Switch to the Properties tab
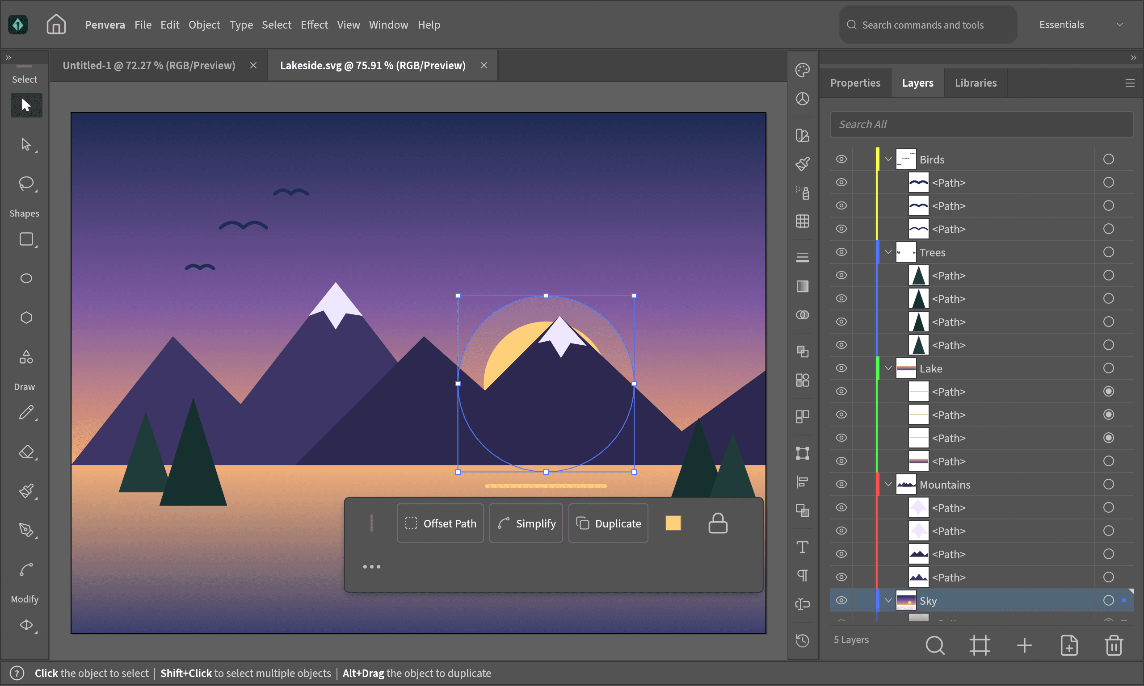 [x=855, y=83]
